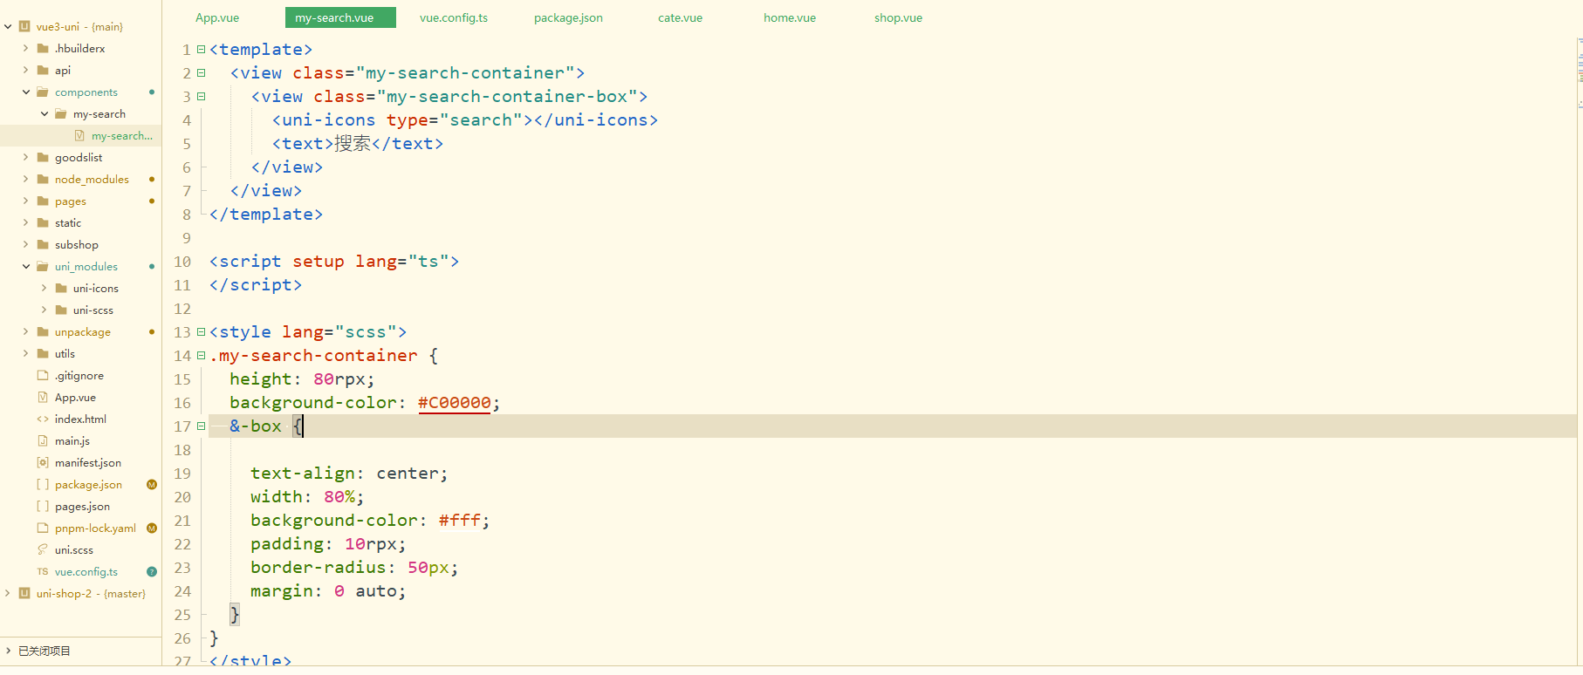Click the question badge on vue.config.ts row
The height and width of the screenshot is (675, 1583).
pos(152,572)
